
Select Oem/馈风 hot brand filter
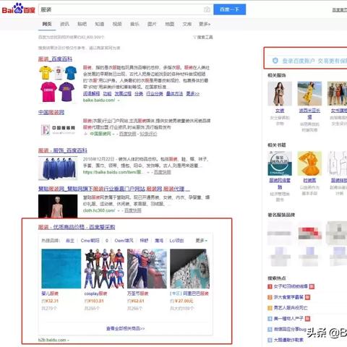pos(124,241)
